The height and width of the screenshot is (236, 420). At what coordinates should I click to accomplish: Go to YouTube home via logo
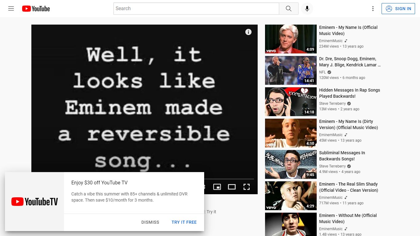(36, 9)
